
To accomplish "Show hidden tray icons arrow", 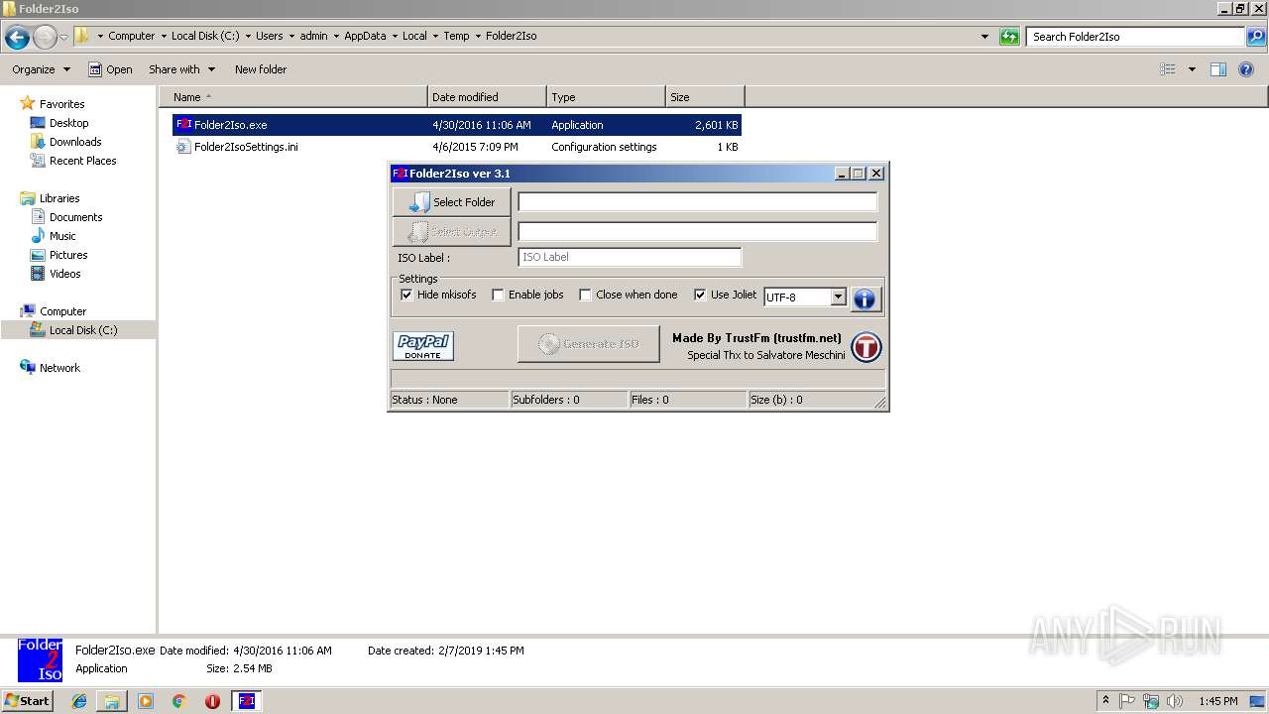I will [1105, 701].
